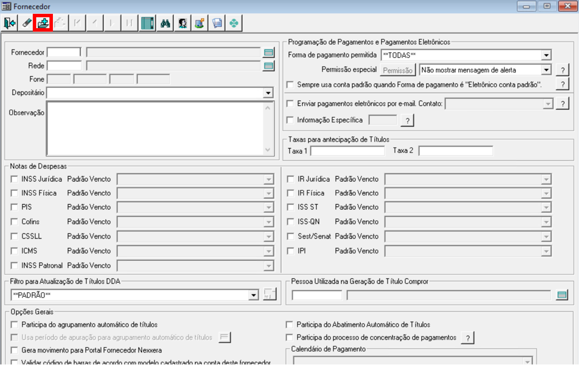Viewport: 579px width, 365px height.
Task: Click the add new record folder icon
Action: click(43, 23)
